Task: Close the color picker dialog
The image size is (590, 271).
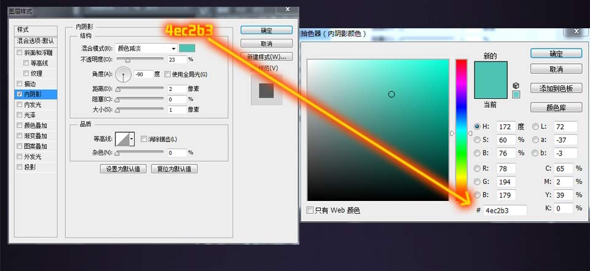Action: pyautogui.click(x=576, y=31)
